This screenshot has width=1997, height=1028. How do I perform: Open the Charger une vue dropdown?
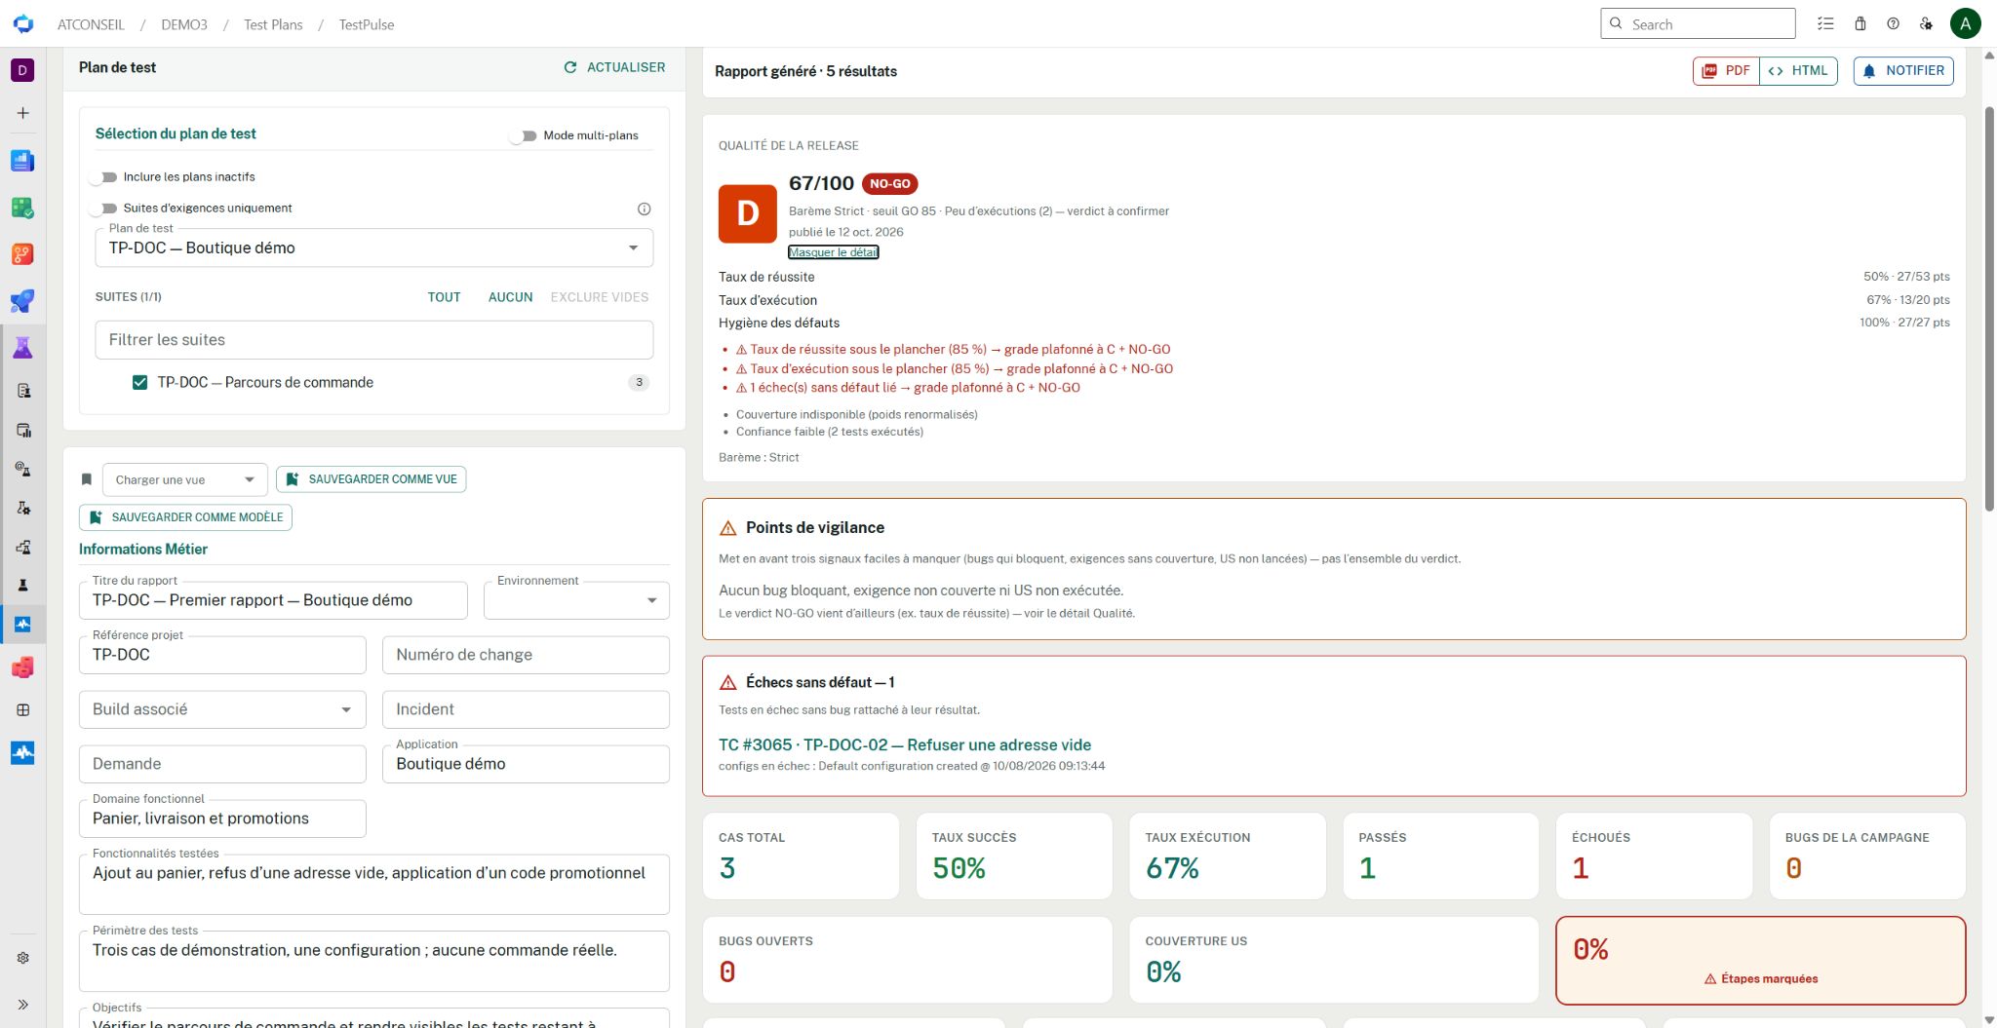point(184,479)
